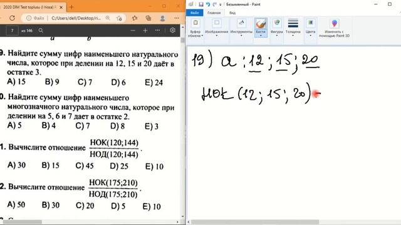The width and height of the screenshot is (401, 225).
Task: Click the Буфер обмена dropdown arrow
Action: pos(202,36)
